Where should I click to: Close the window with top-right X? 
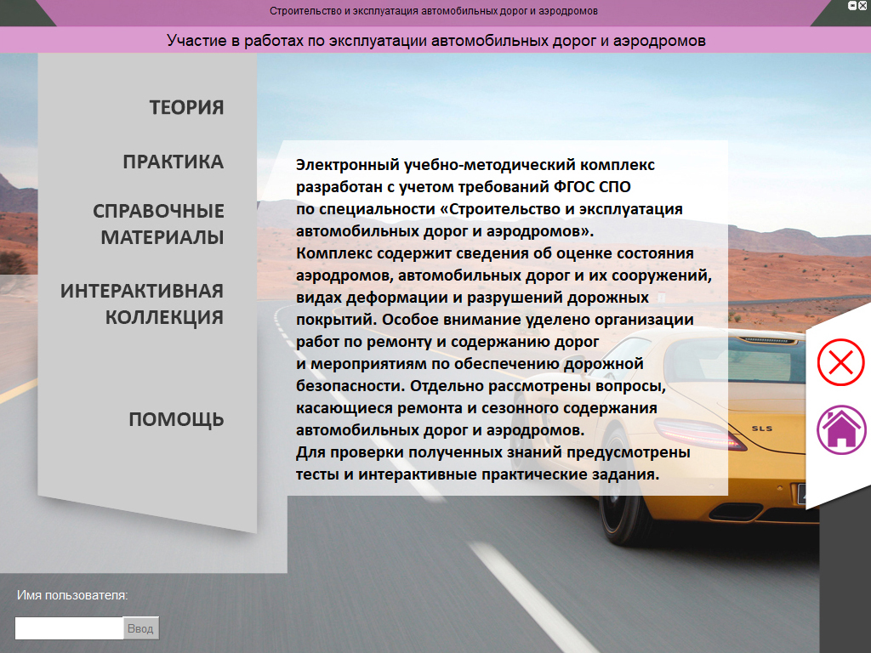[864, 5]
